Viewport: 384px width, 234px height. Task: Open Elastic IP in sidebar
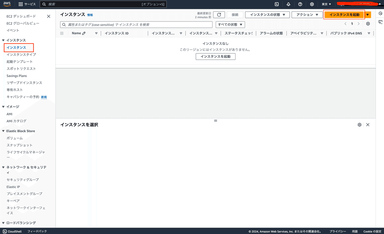click(x=13, y=187)
